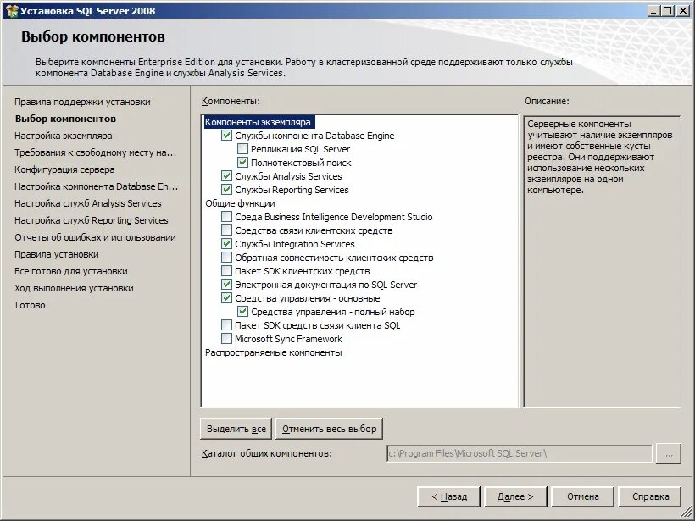The image size is (695, 521).
Task: Toggle Службы Analysis Services checkbox
Action: pyautogui.click(x=226, y=176)
